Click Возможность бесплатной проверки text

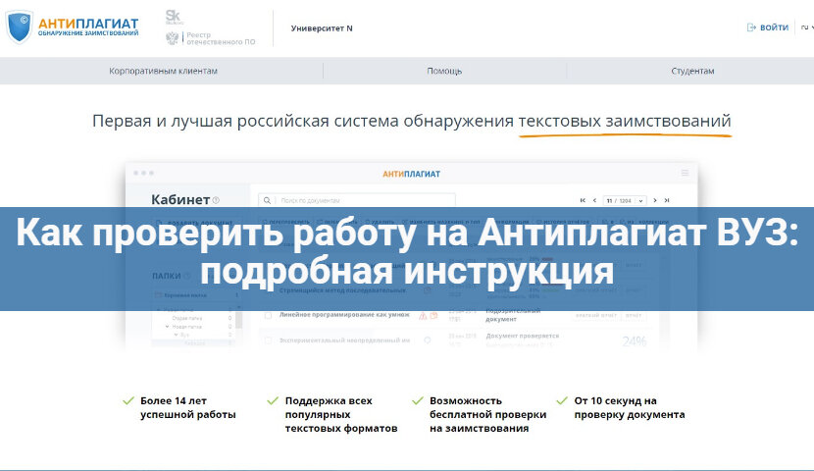click(487, 414)
